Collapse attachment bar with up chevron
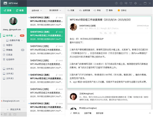The image size is (153, 117). tap(150, 113)
